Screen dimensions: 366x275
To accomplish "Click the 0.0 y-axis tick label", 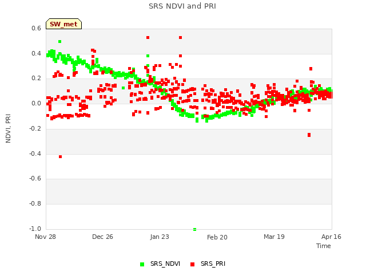I will pos(36,103).
